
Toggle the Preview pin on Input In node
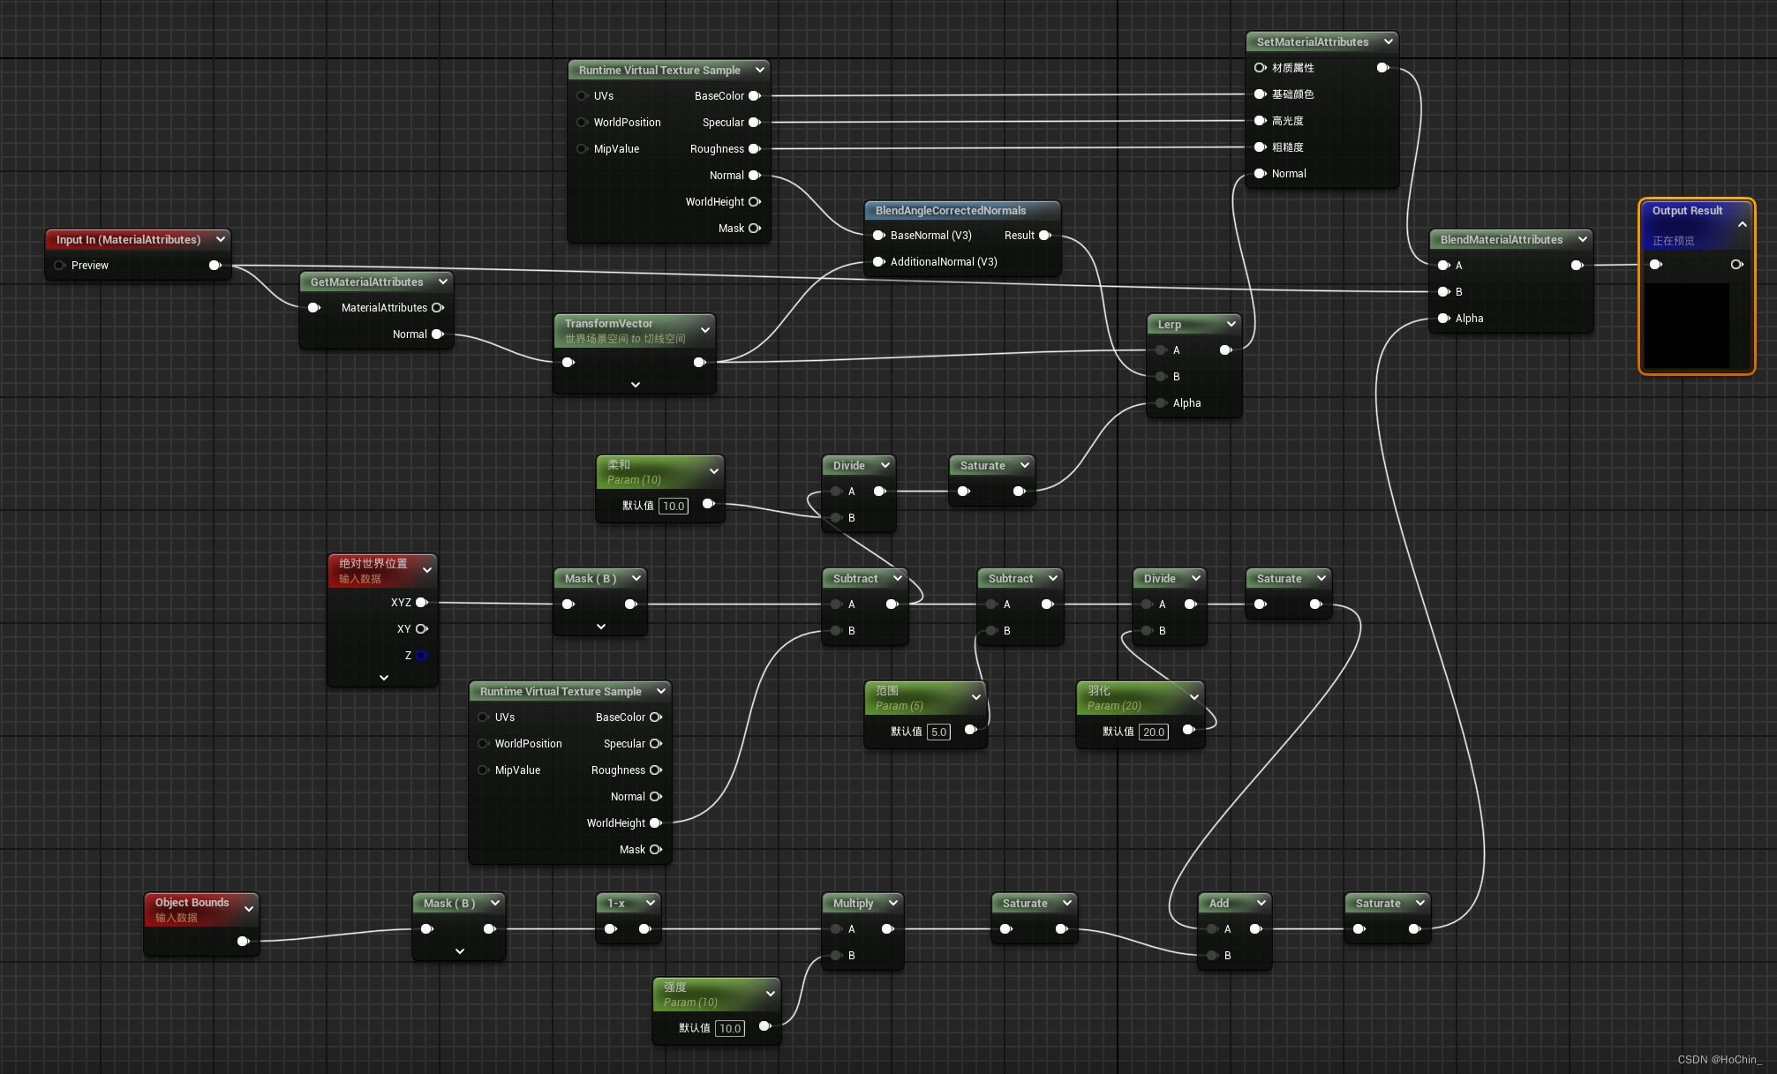coord(59,266)
